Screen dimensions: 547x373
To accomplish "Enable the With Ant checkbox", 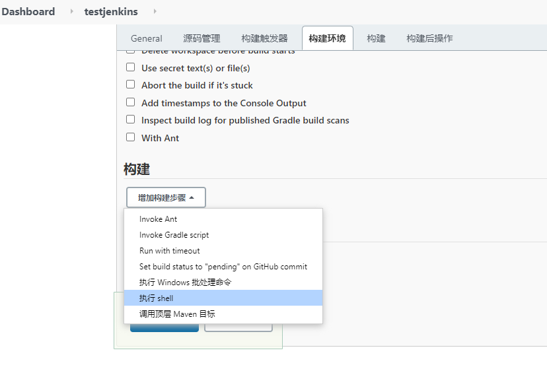I will click(x=130, y=137).
